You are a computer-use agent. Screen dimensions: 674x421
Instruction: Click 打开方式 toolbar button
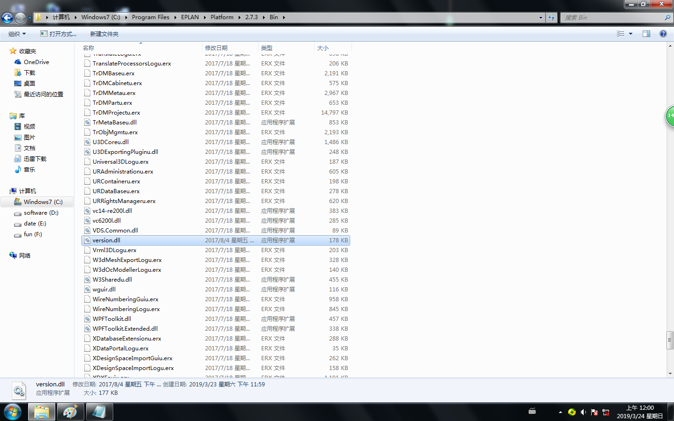click(x=59, y=34)
